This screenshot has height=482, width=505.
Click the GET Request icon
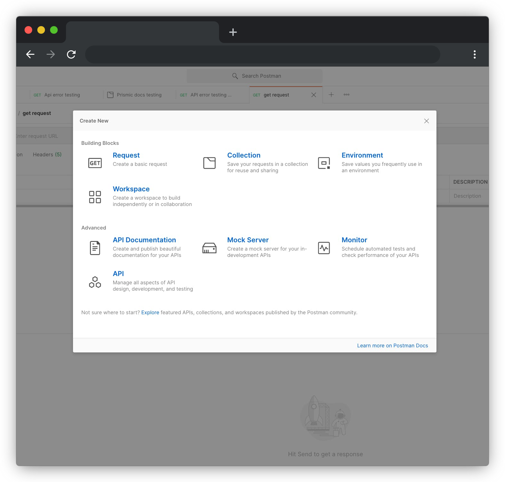point(95,163)
